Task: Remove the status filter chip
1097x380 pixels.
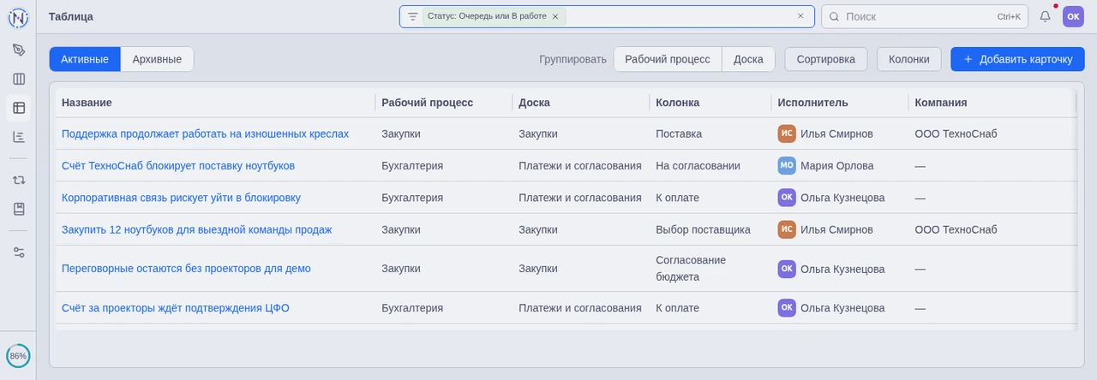Action: click(555, 16)
